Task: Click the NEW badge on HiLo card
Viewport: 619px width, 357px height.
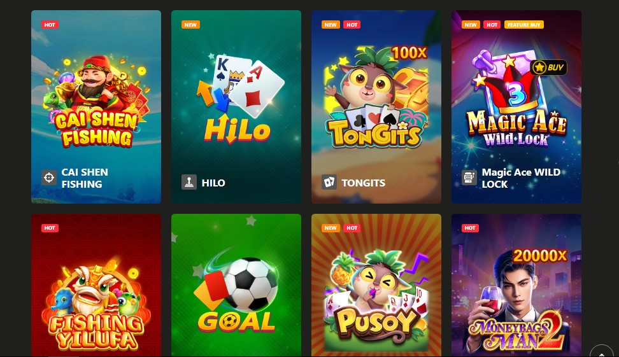Action: tap(190, 24)
